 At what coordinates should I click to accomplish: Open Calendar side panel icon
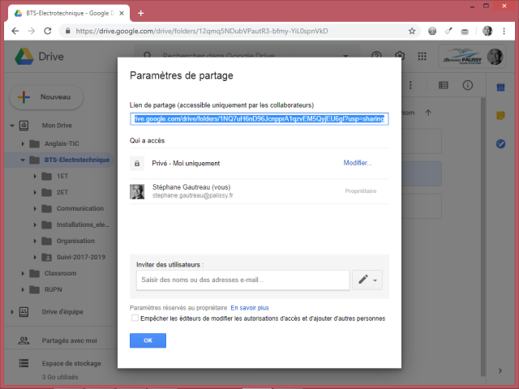coord(500,88)
